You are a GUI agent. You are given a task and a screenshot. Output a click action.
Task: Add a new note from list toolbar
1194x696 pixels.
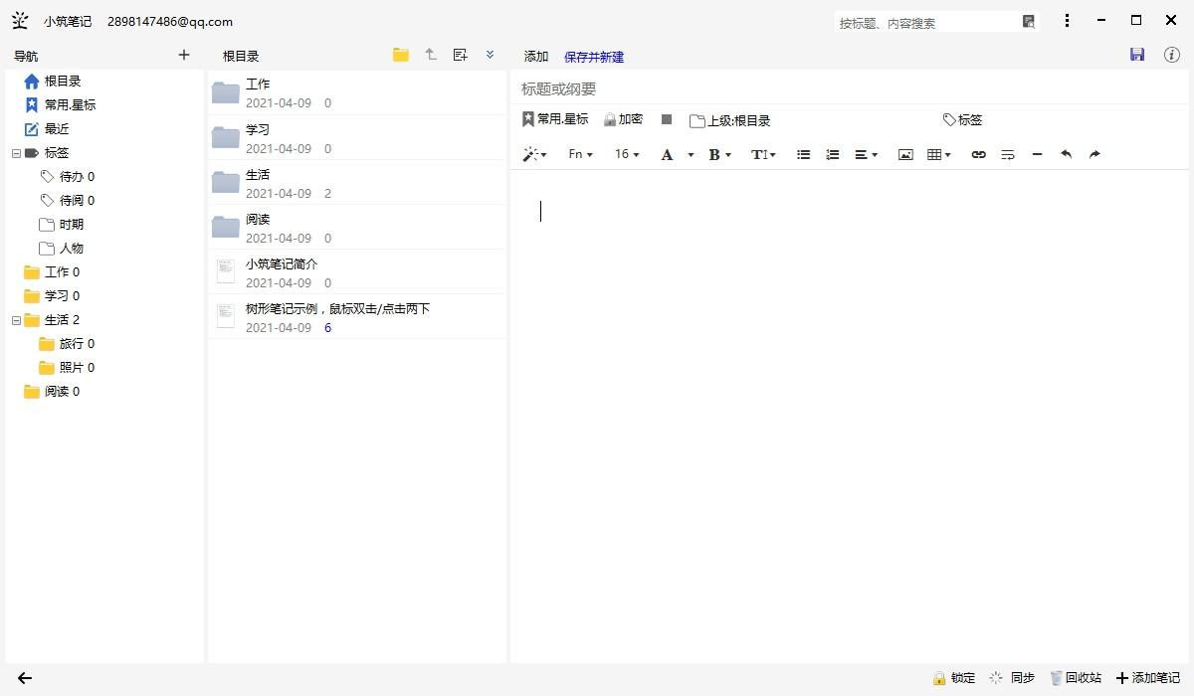460,55
